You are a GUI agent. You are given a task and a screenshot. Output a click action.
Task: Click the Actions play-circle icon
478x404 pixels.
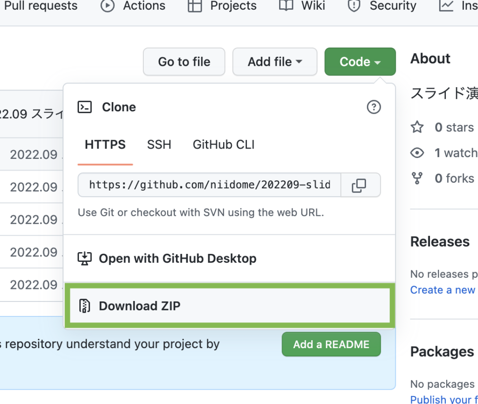coord(108,6)
